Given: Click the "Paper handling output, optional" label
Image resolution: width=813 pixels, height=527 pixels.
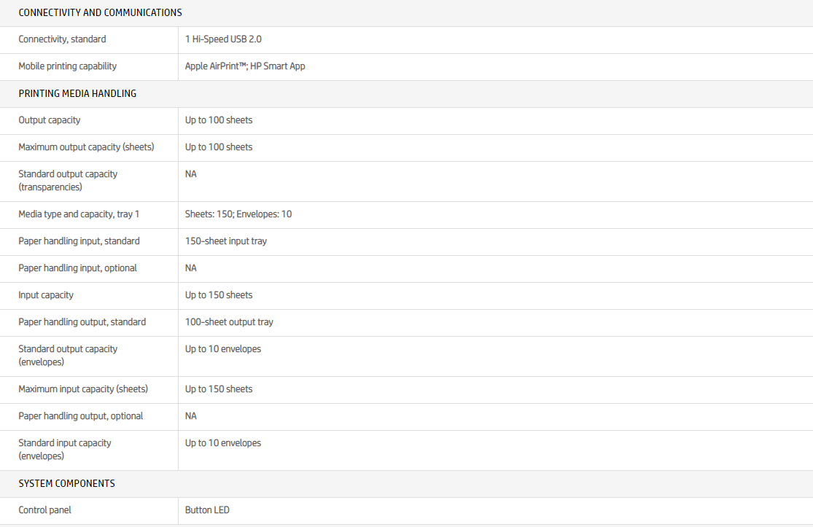Looking at the screenshot, I should click(x=81, y=416).
